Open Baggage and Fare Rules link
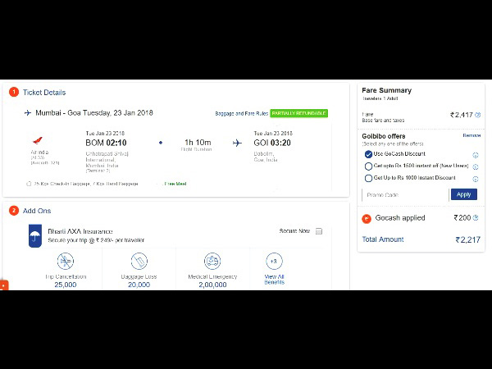Viewport: 492px width, 369px height. click(x=240, y=113)
